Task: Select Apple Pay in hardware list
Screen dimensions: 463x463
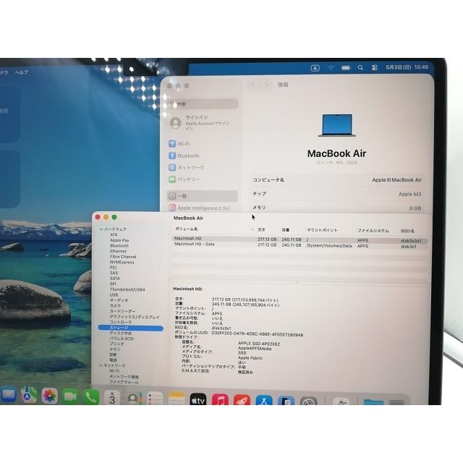Action: (x=119, y=240)
